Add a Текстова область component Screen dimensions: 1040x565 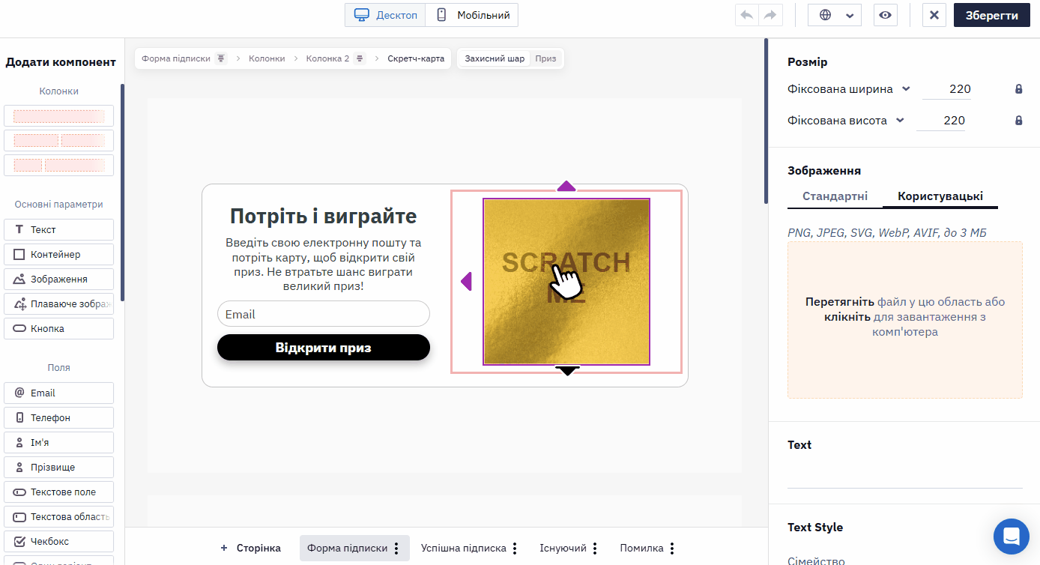click(x=58, y=516)
